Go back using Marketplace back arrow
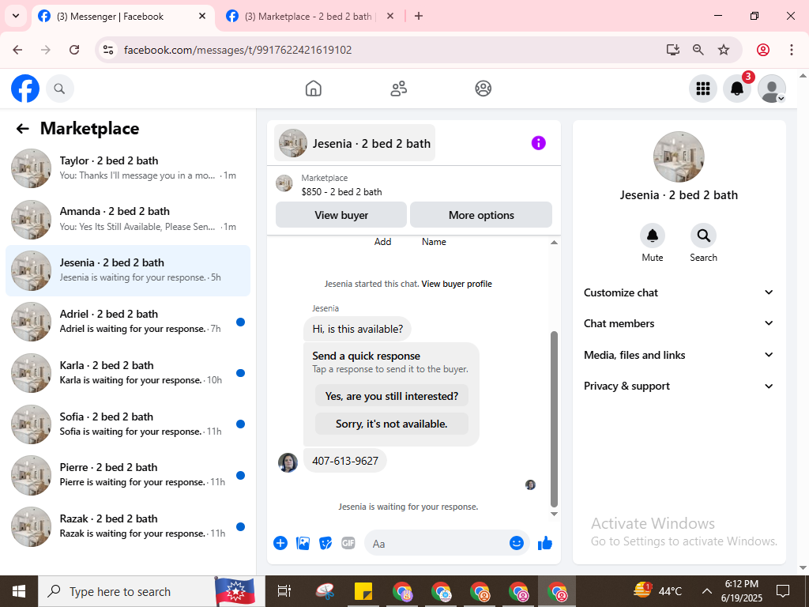The width and height of the screenshot is (809, 607). point(23,129)
